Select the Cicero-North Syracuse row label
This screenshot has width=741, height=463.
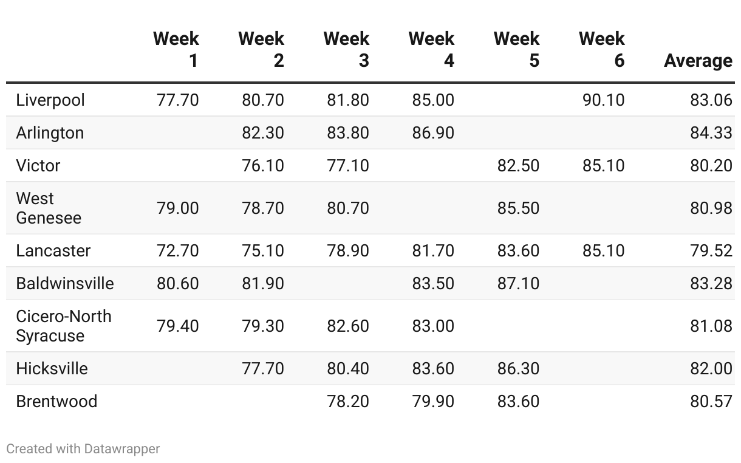(64, 326)
